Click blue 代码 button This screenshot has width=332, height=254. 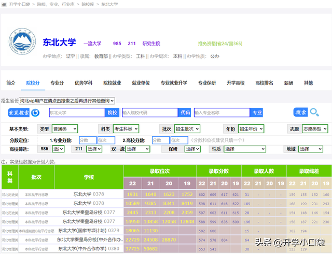pos(185,112)
